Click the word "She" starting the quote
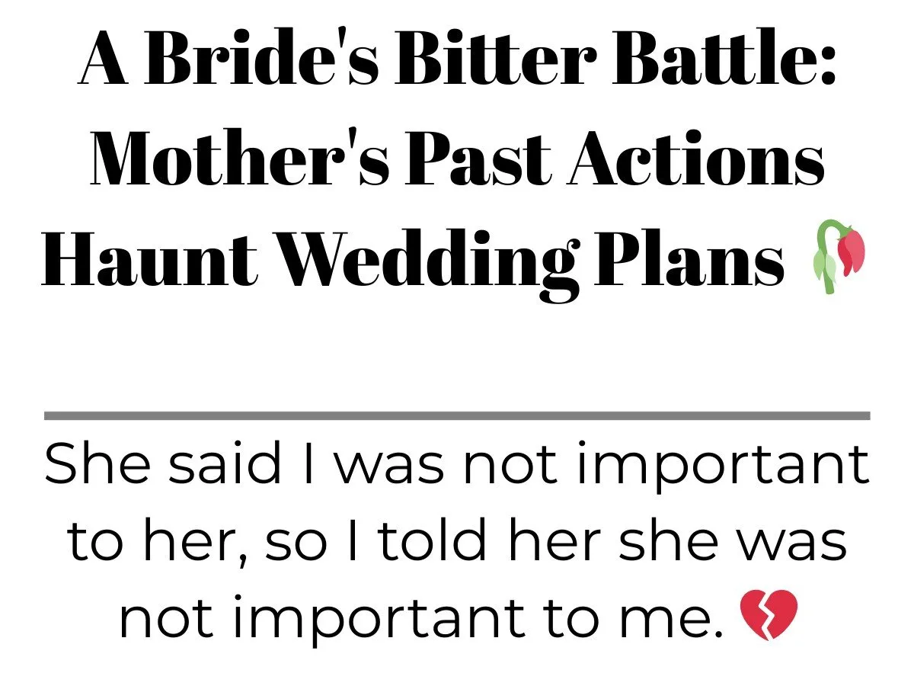The image size is (914, 686). [97, 464]
